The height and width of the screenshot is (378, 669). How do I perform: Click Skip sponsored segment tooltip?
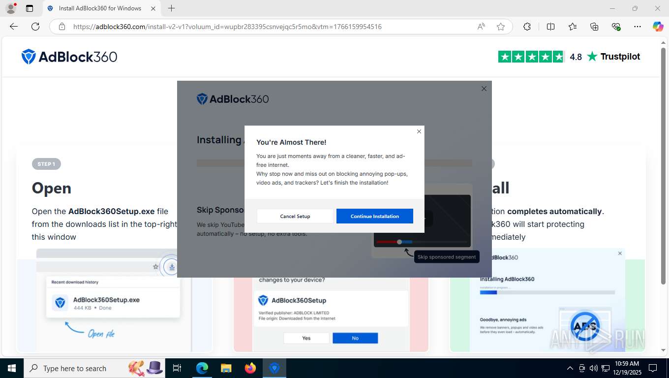(x=447, y=257)
